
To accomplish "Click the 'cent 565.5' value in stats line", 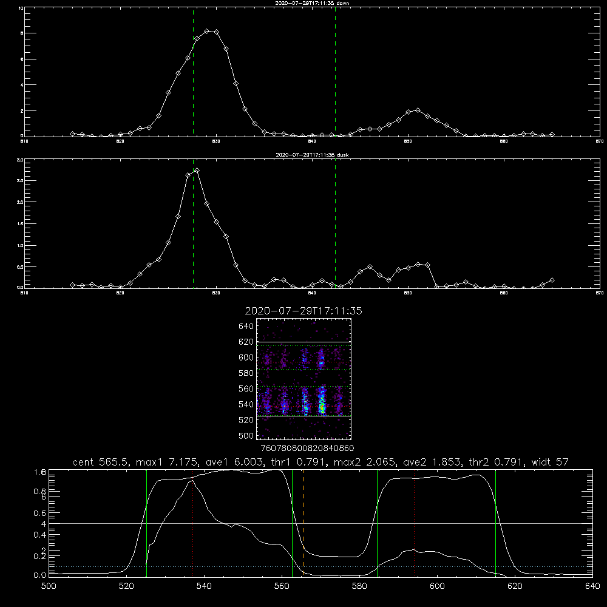I will tap(101, 462).
